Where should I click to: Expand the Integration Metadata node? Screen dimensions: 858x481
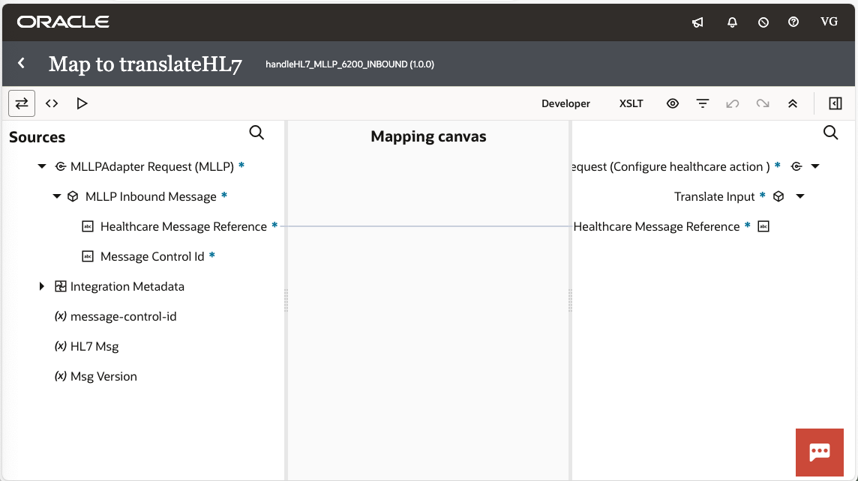[42, 286]
